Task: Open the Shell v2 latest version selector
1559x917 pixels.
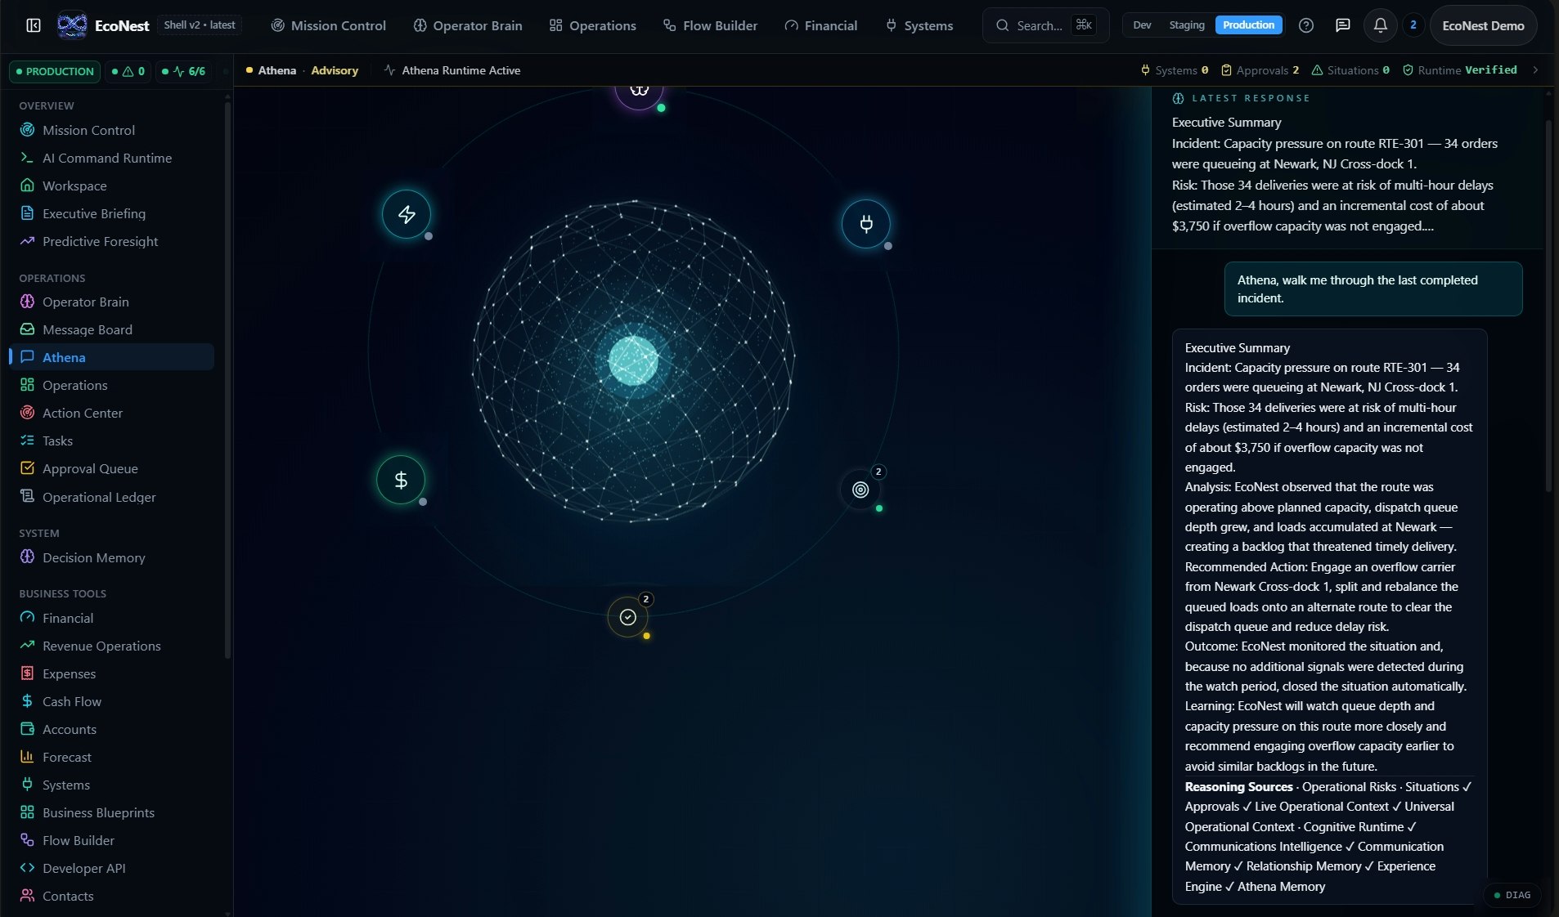Action: (200, 25)
